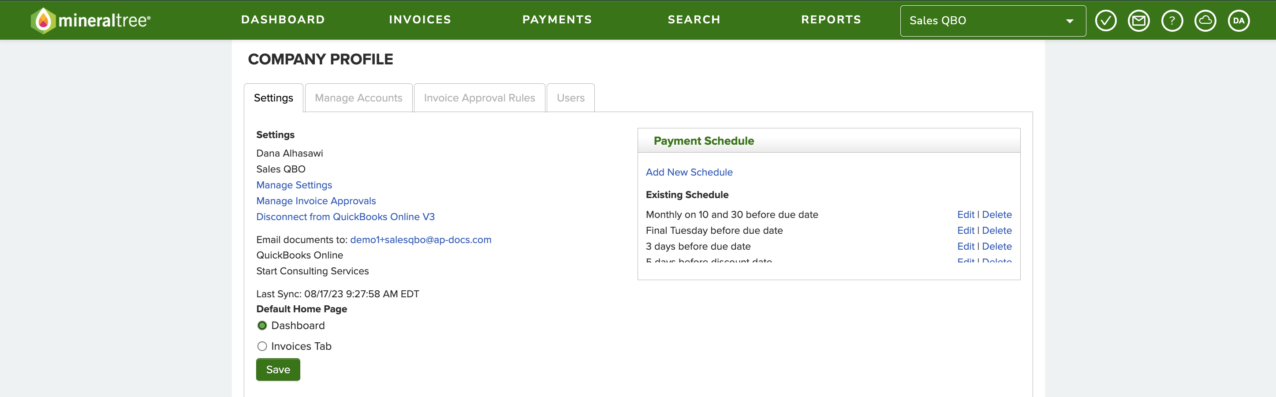Click the Last Sync timestamp text
Viewport: 1276px width, 397px height.
click(x=337, y=294)
